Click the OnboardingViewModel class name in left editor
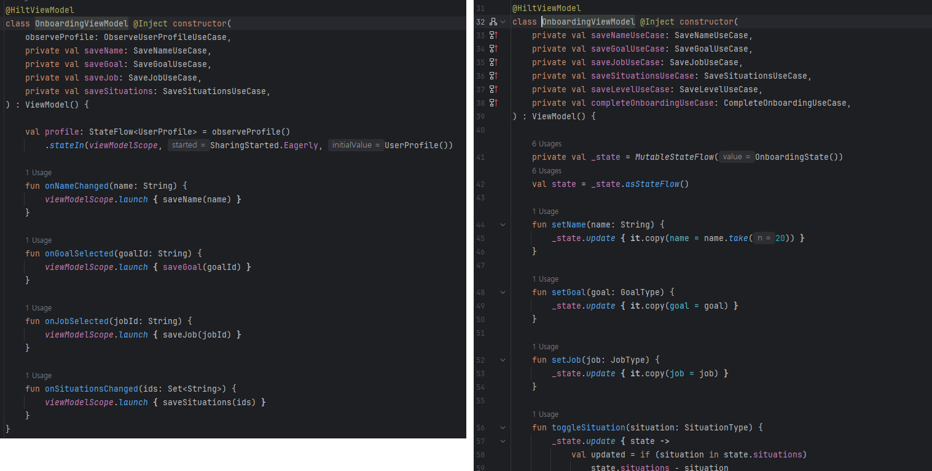This screenshot has width=932, height=471. (82, 23)
